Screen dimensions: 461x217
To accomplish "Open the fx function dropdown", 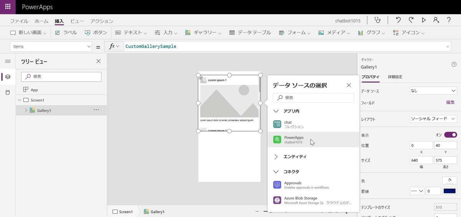I will click(x=114, y=46).
